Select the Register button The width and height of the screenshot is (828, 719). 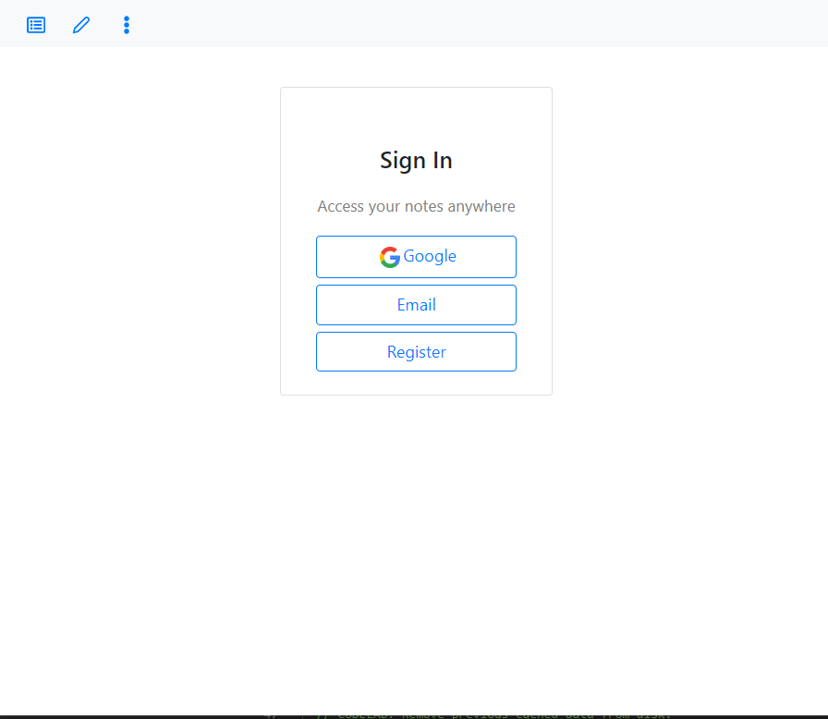click(x=416, y=351)
